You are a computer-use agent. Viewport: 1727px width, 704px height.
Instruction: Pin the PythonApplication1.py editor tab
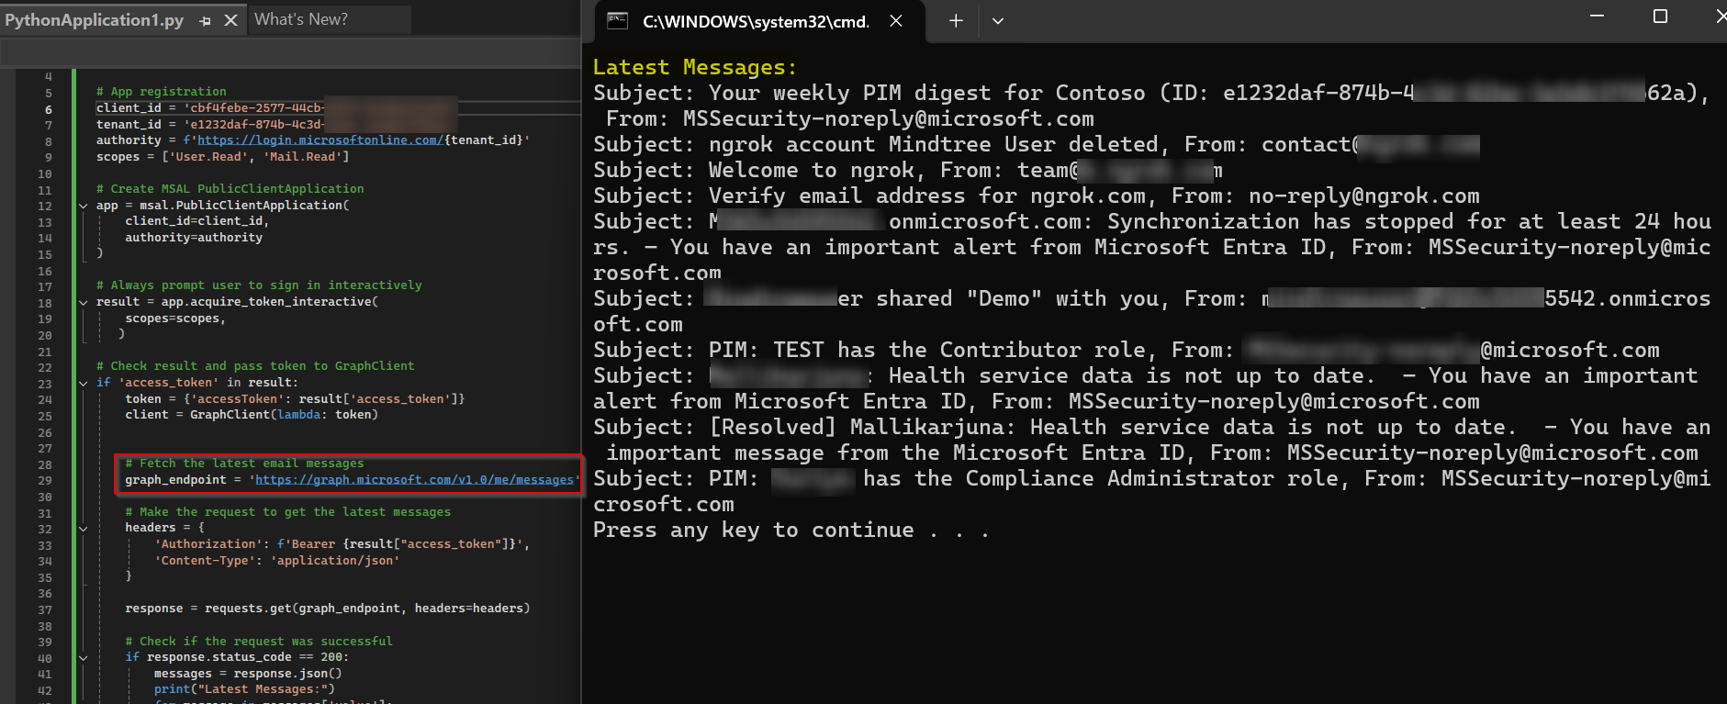tap(204, 19)
